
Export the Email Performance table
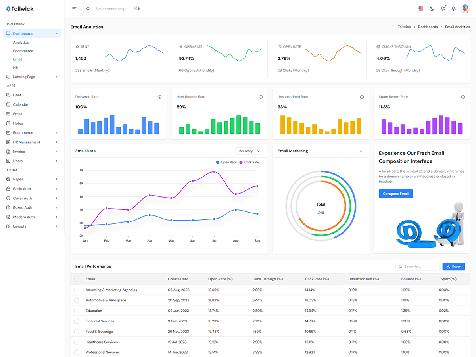[x=453, y=267]
